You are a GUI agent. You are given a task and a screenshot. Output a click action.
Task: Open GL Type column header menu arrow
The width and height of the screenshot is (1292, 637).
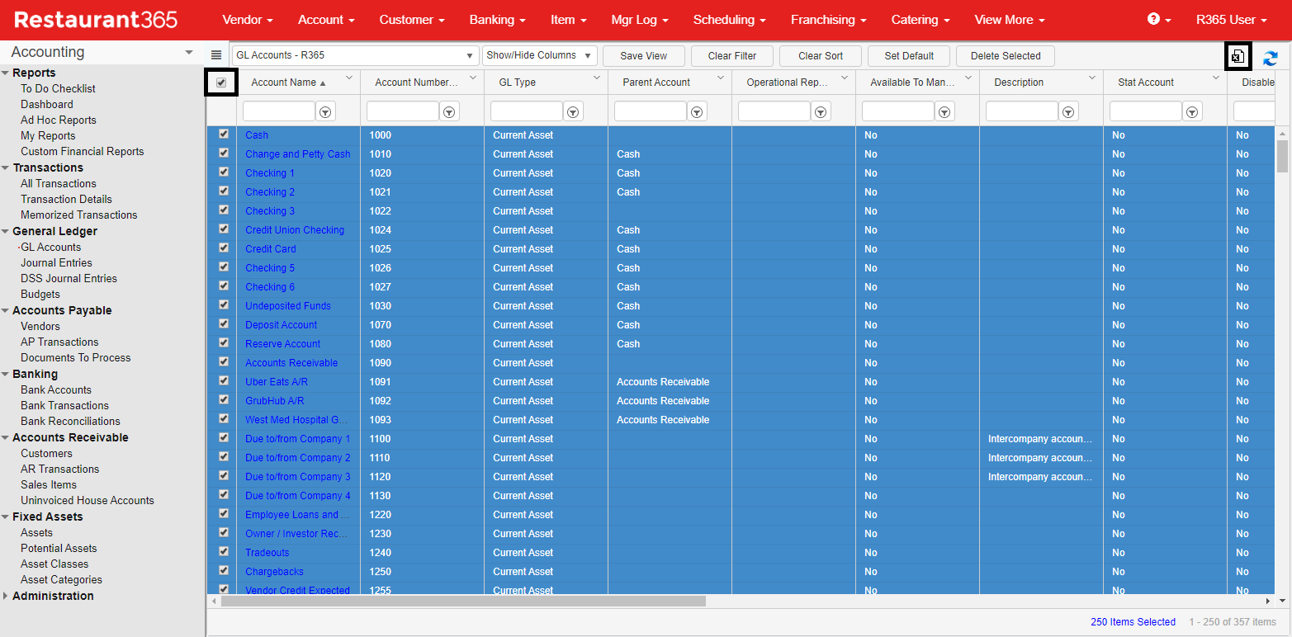point(597,78)
